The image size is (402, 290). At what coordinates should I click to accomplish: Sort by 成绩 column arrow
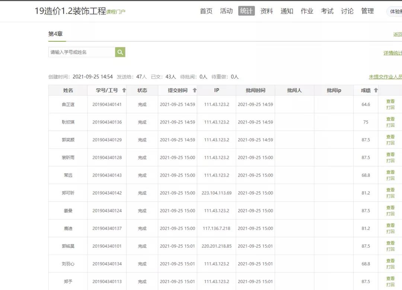tap(376, 90)
